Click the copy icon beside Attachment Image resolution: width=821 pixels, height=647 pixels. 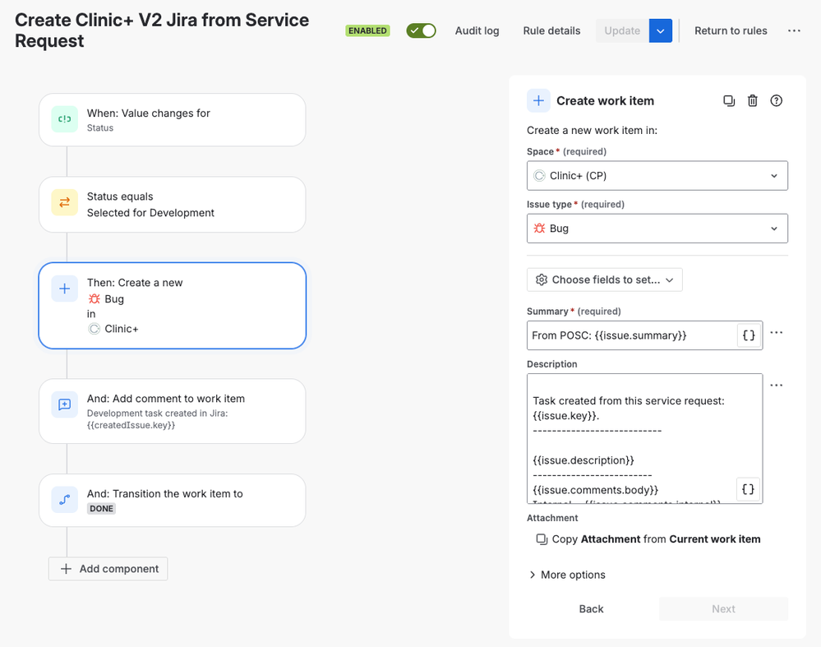point(542,539)
